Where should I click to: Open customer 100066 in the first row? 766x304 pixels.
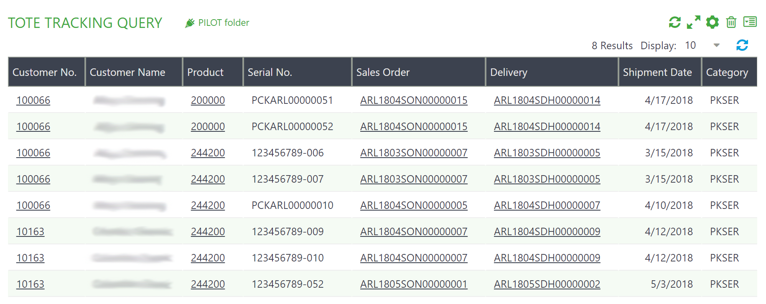pos(33,100)
